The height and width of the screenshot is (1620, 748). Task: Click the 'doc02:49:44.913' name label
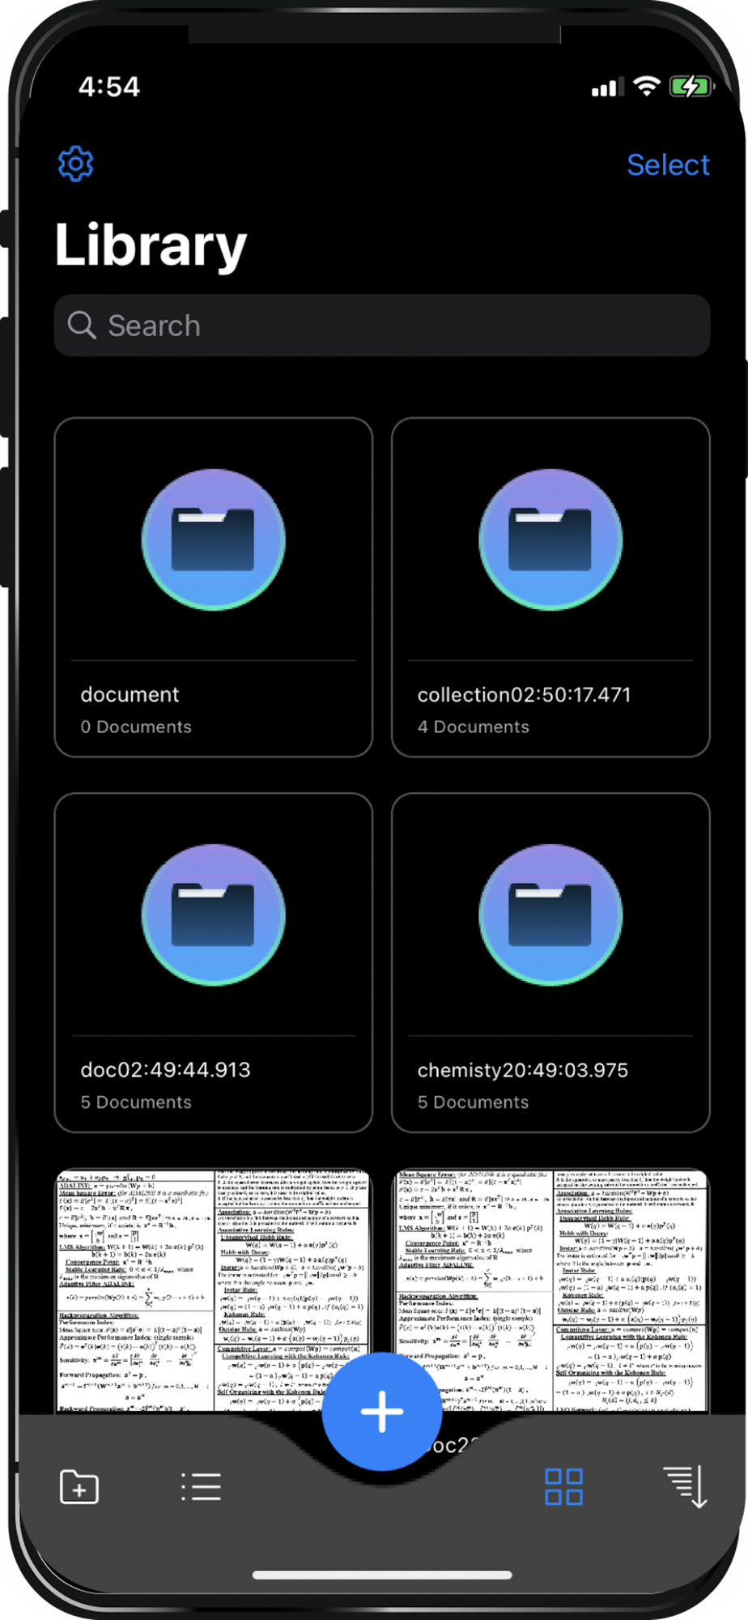[x=165, y=1069]
